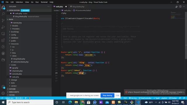The width and height of the screenshot is (187, 105).
Task: Click the Stop sharing button
Action: click(107, 95)
